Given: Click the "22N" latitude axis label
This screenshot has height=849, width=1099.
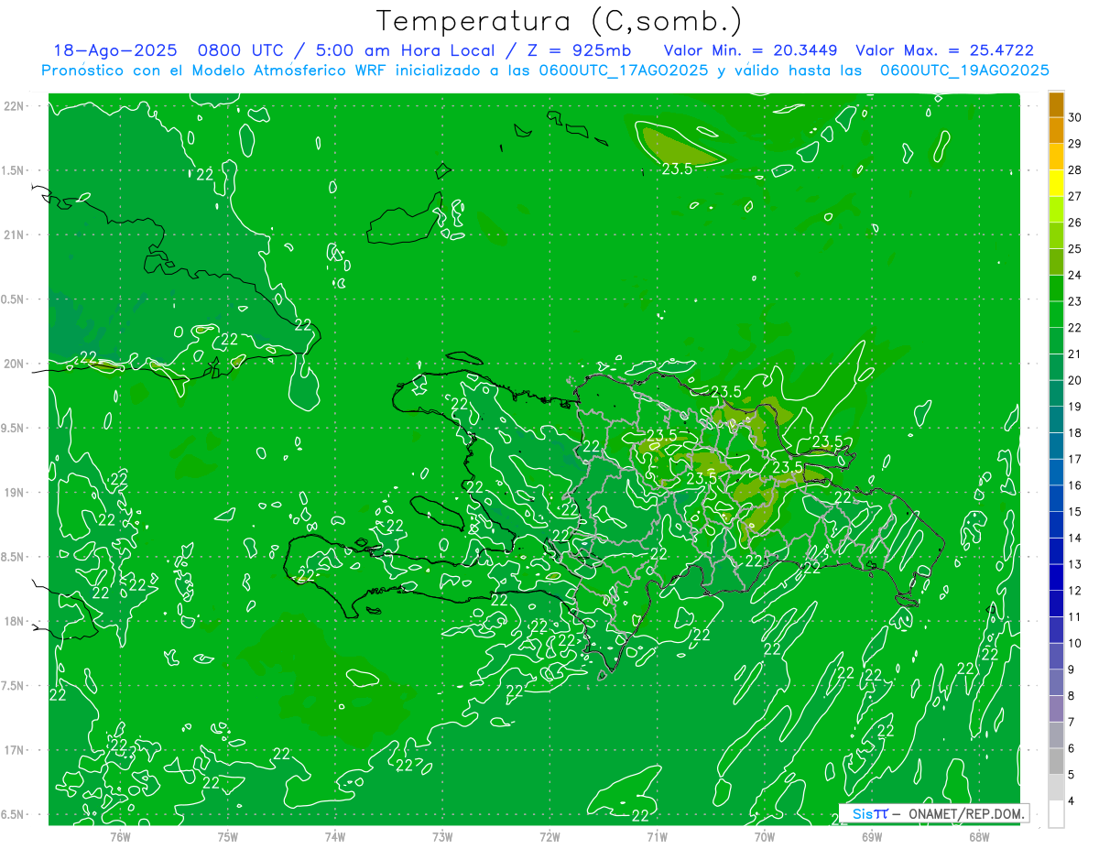Looking at the screenshot, I should pos(15,106).
